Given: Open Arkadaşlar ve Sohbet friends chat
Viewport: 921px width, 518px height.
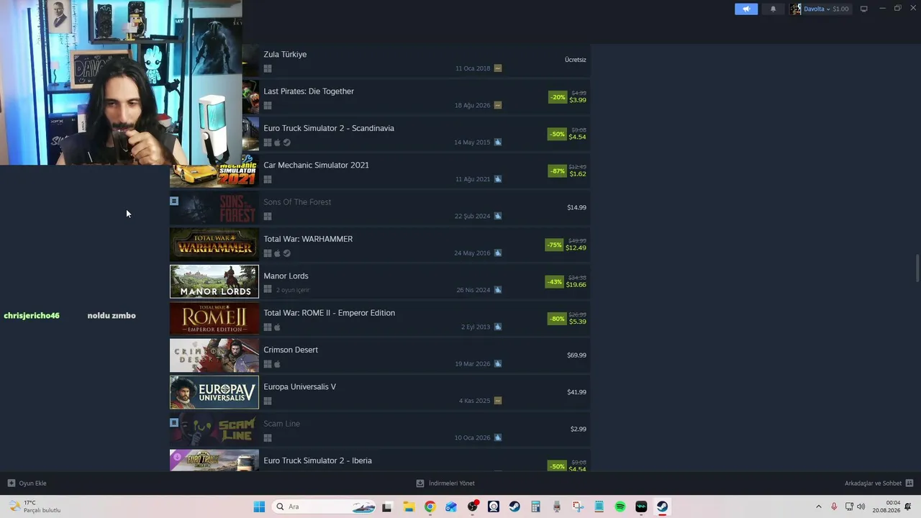Looking at the screenshot, I should [x=879, y=483].
